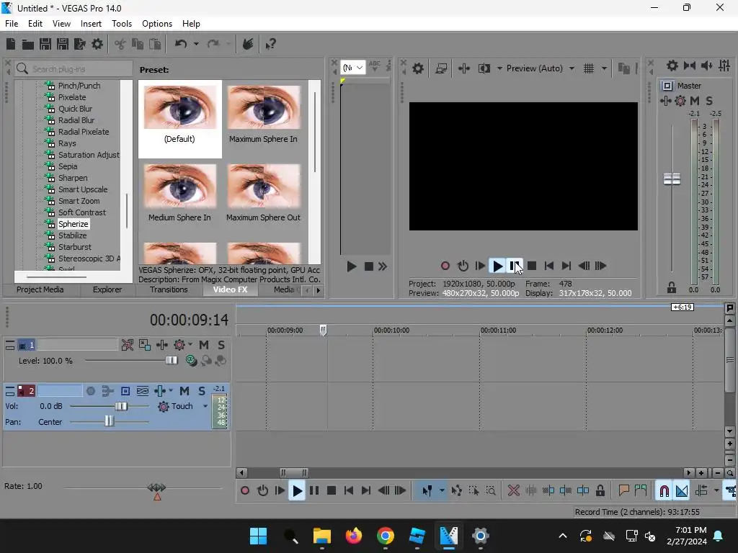
Task: Open Project Properties gear in main toolbar
Action: tap(97, 44)
